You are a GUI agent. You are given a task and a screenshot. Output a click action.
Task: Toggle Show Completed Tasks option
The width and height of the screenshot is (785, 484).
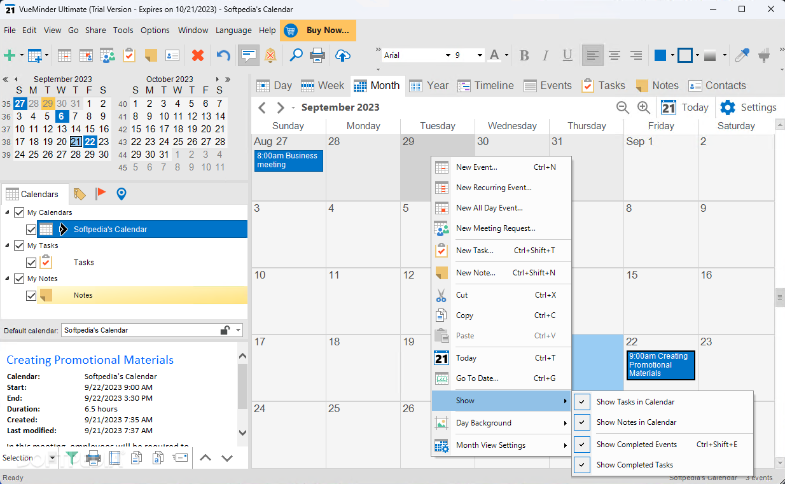click(662, 465)
